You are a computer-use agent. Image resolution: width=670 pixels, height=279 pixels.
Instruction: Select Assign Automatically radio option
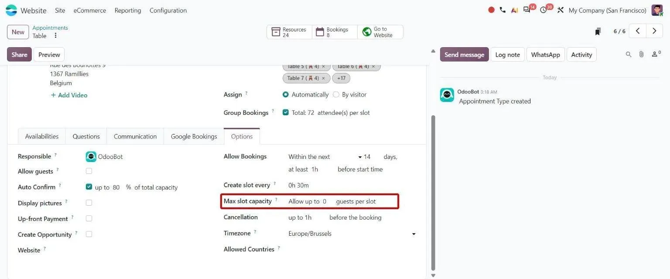tap(286, 94)
